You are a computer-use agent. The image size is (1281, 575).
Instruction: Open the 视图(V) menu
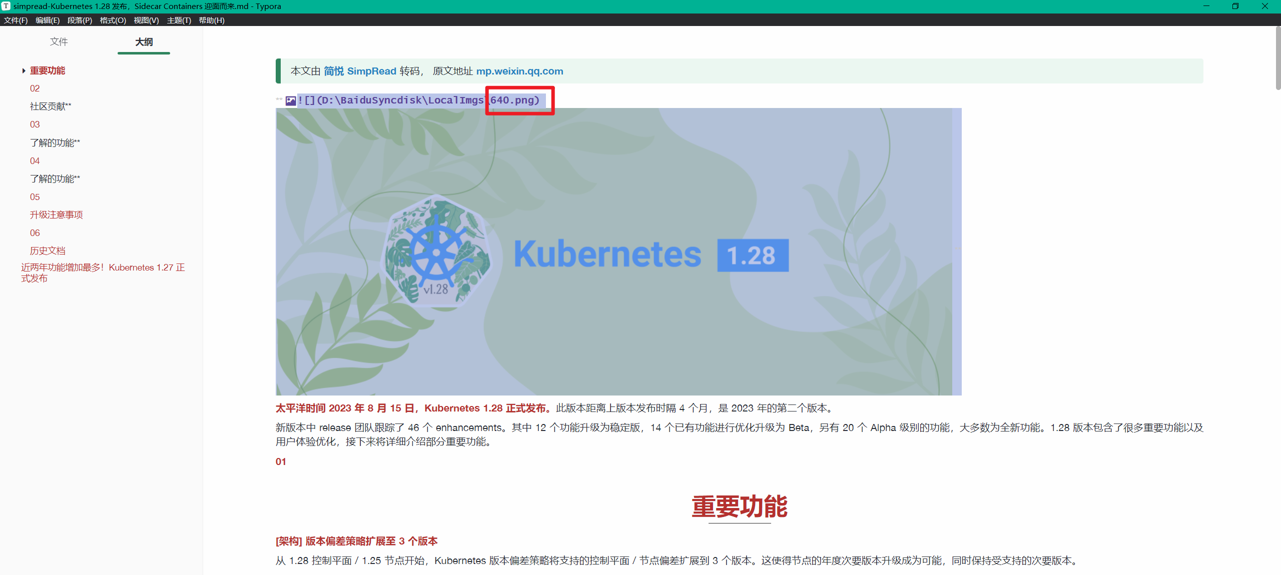coord(146,20)
